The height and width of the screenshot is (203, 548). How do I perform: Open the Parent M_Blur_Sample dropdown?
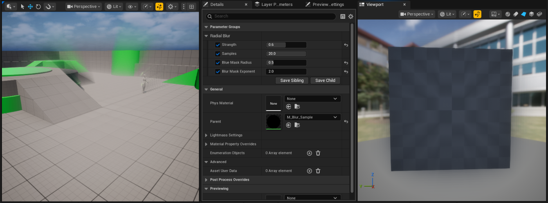[x=312, y=117]
